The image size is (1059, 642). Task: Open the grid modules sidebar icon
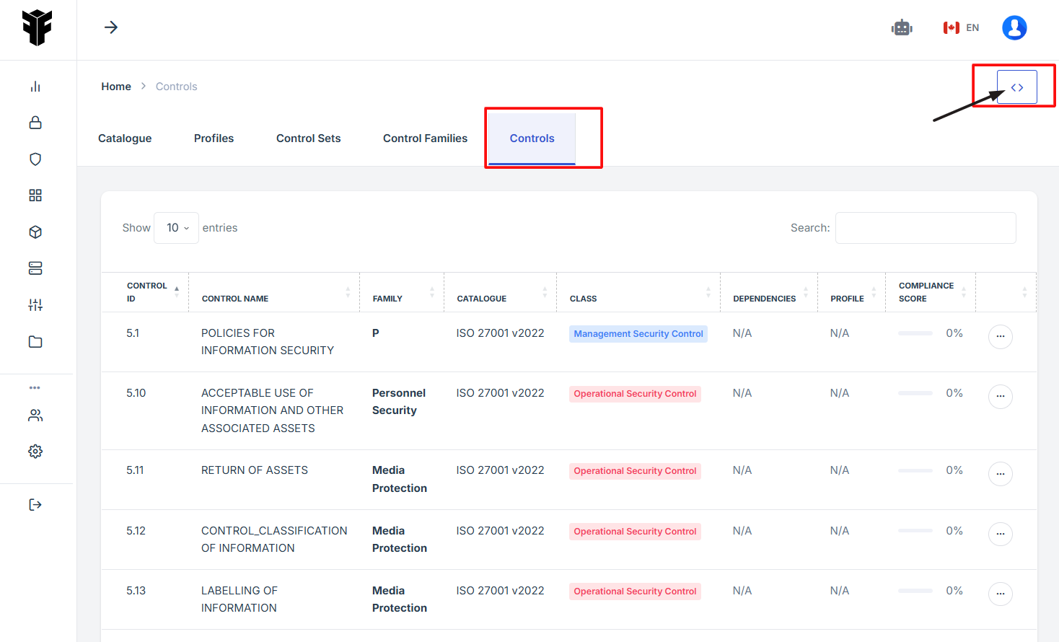(x=35, y=195)
